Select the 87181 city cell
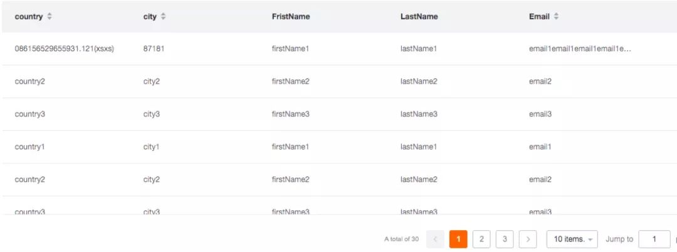This screenshot has width=677, height=252. (x=154, y=49)
